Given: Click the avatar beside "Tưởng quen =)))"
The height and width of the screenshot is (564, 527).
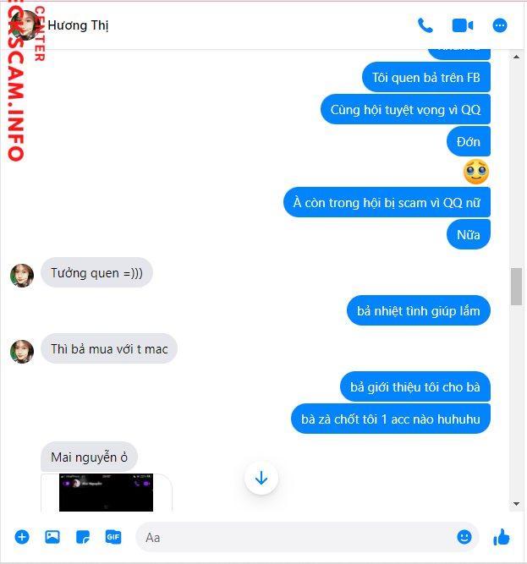Looking at the screenshot, I should click(22, 276).
